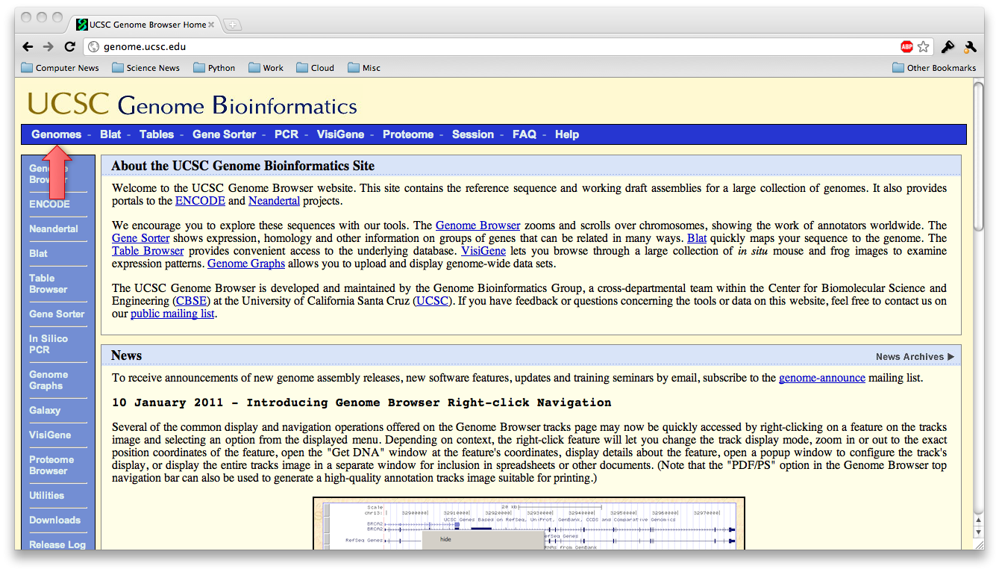999x572 pixels.
Task: Open Galaxy in left sidebar
Action: (x=45, y=410)
